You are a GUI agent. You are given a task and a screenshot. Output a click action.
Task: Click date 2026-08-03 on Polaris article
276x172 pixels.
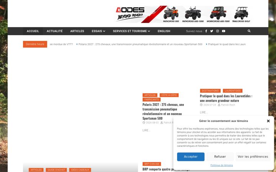pos(152,123)
